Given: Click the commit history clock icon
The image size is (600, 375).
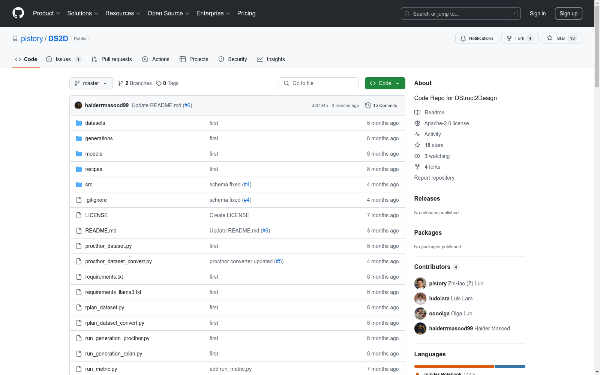Looking at the screenshot, I should pos(368,105).
